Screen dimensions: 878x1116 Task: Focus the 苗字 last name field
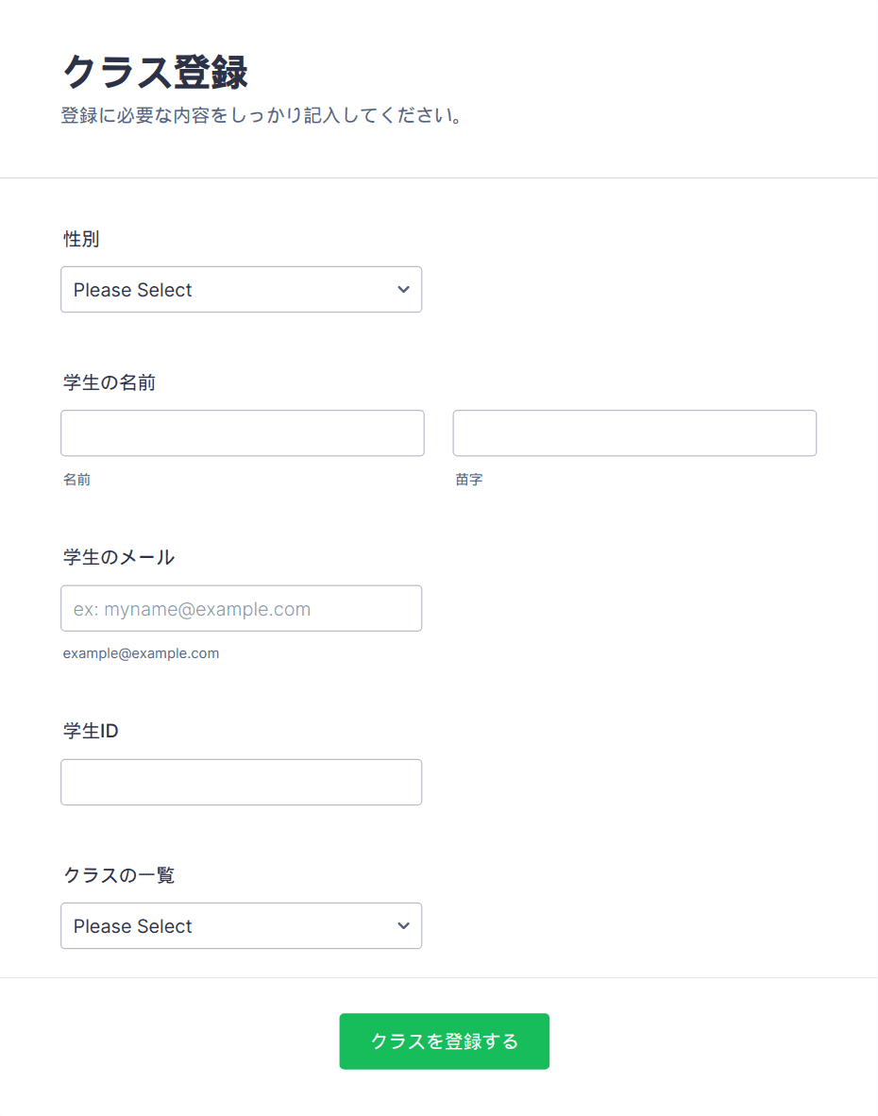(x=634, y=432)
